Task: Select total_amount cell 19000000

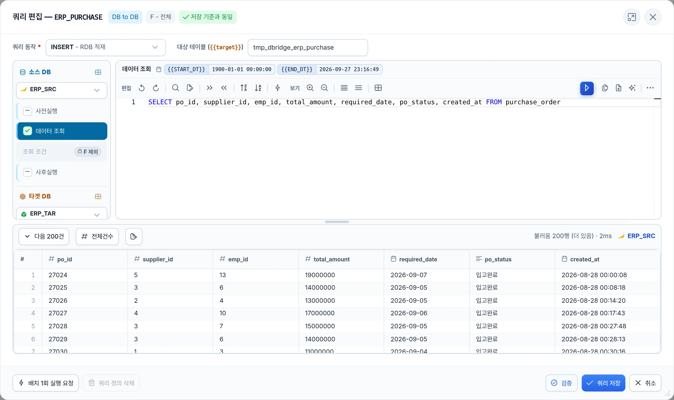Action: pos(341,275)
